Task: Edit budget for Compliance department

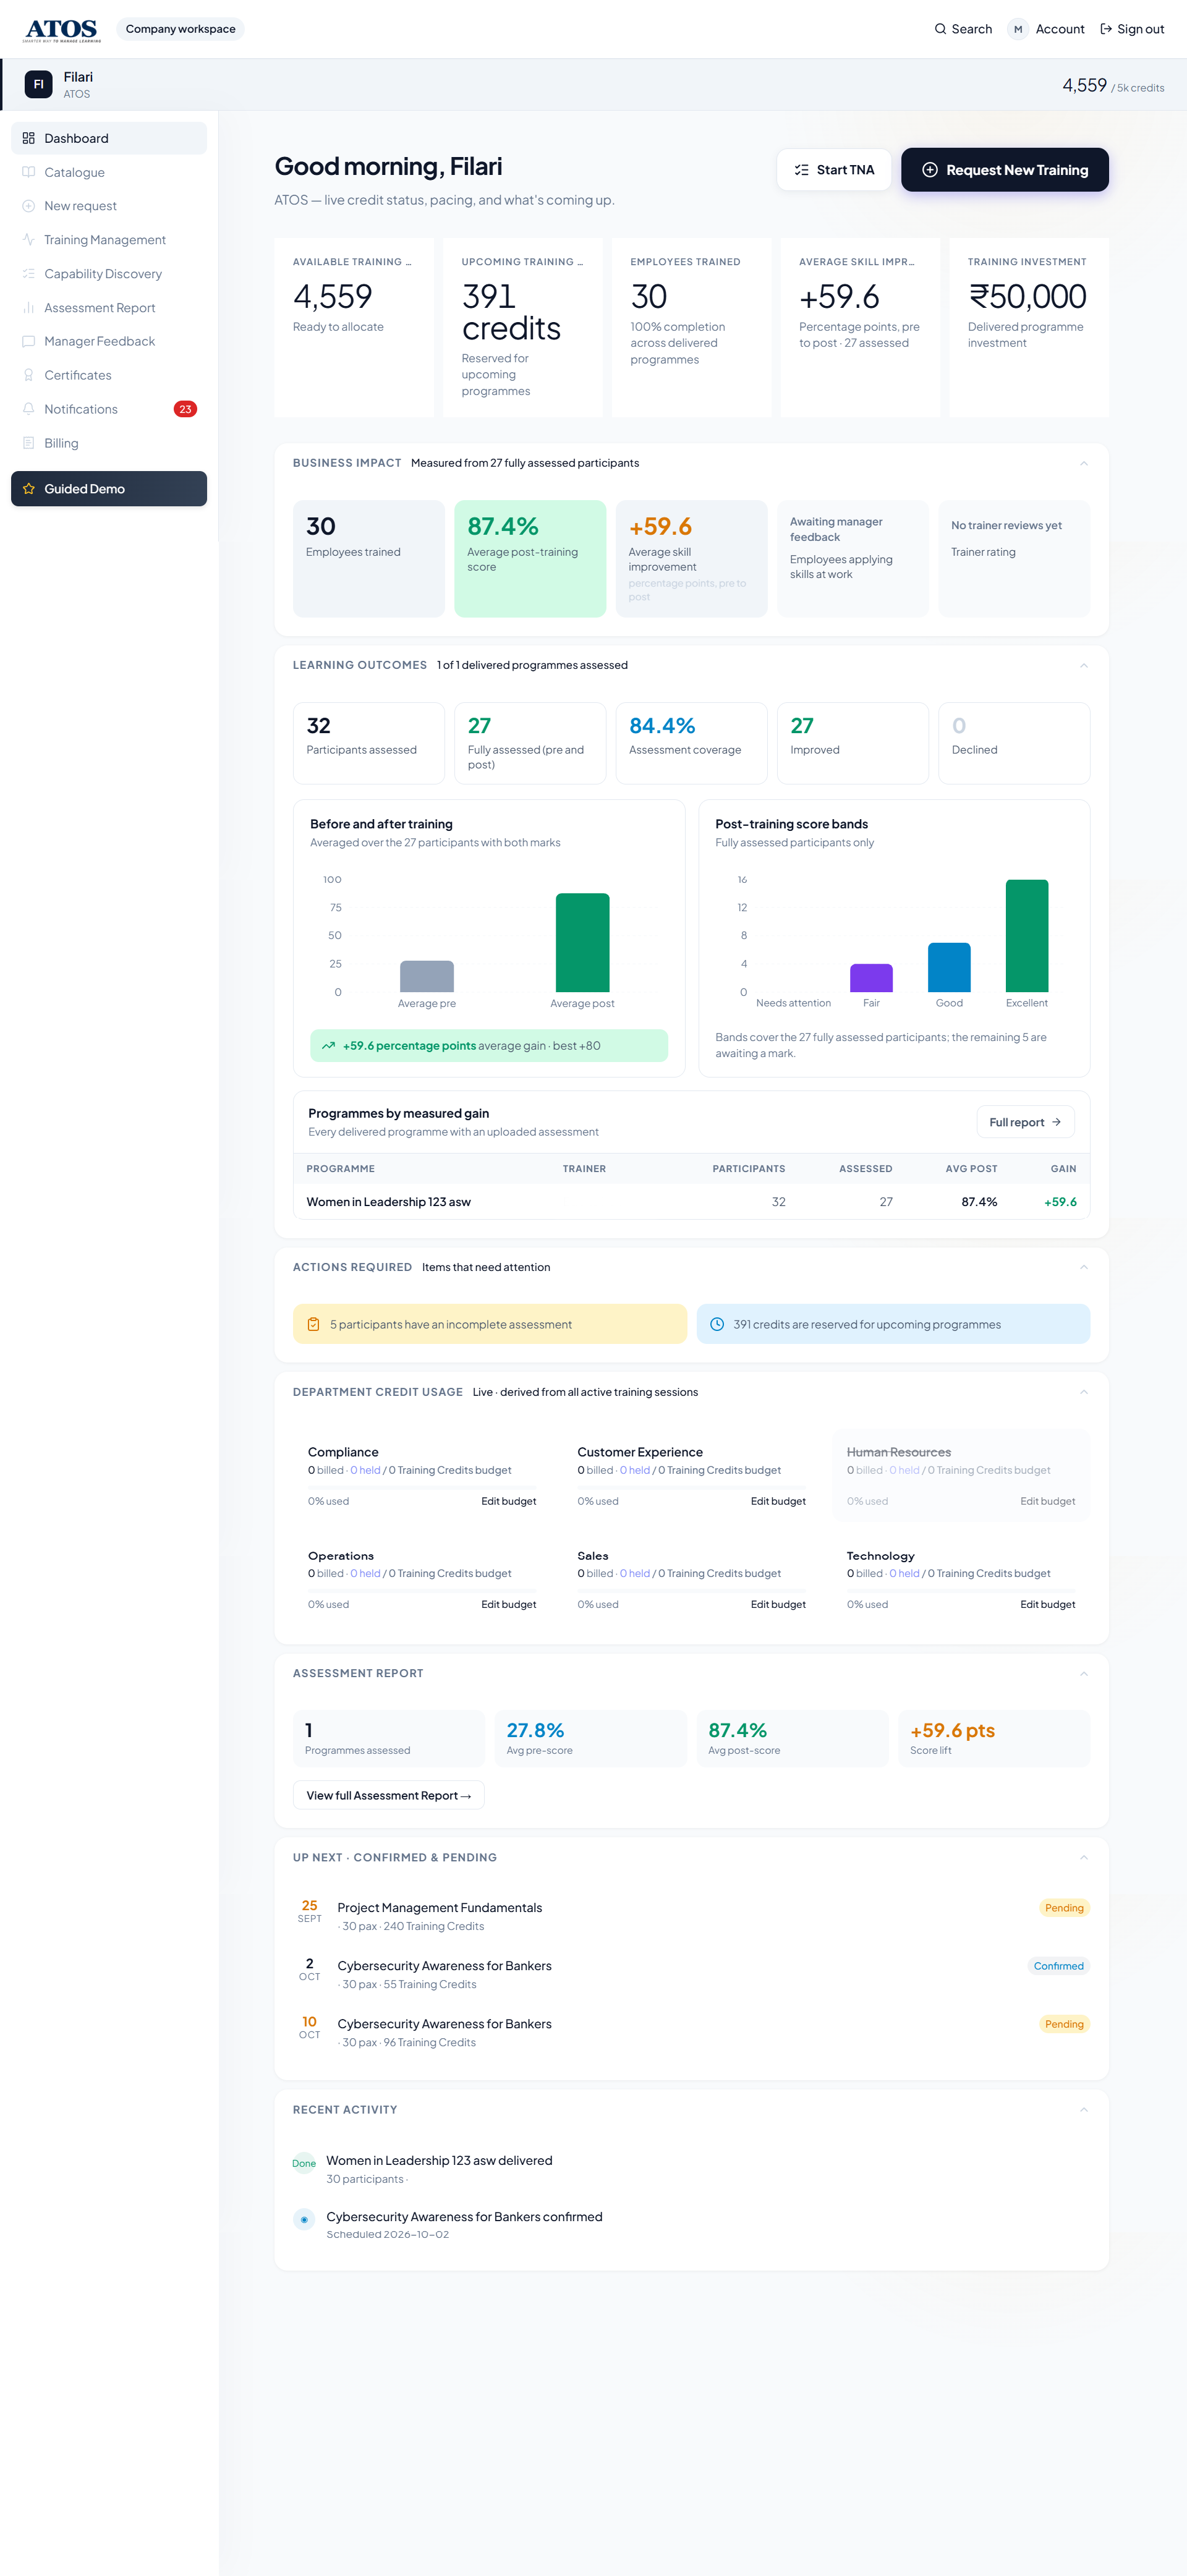Action: click(508, 1501)
